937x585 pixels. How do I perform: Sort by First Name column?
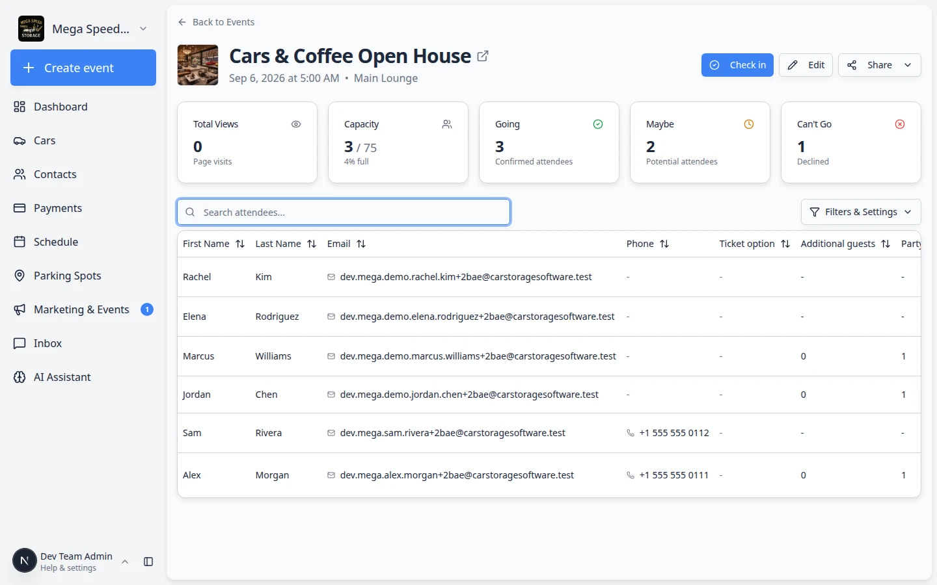(240, 244)
